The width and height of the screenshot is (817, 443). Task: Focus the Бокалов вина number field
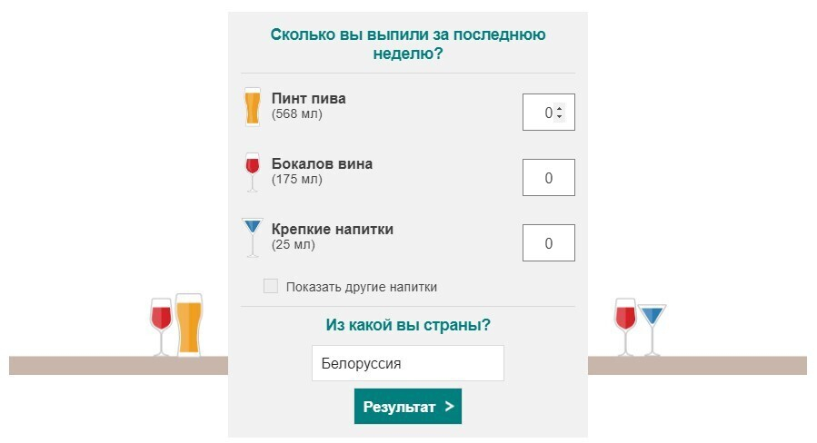[x=548, y=178]
